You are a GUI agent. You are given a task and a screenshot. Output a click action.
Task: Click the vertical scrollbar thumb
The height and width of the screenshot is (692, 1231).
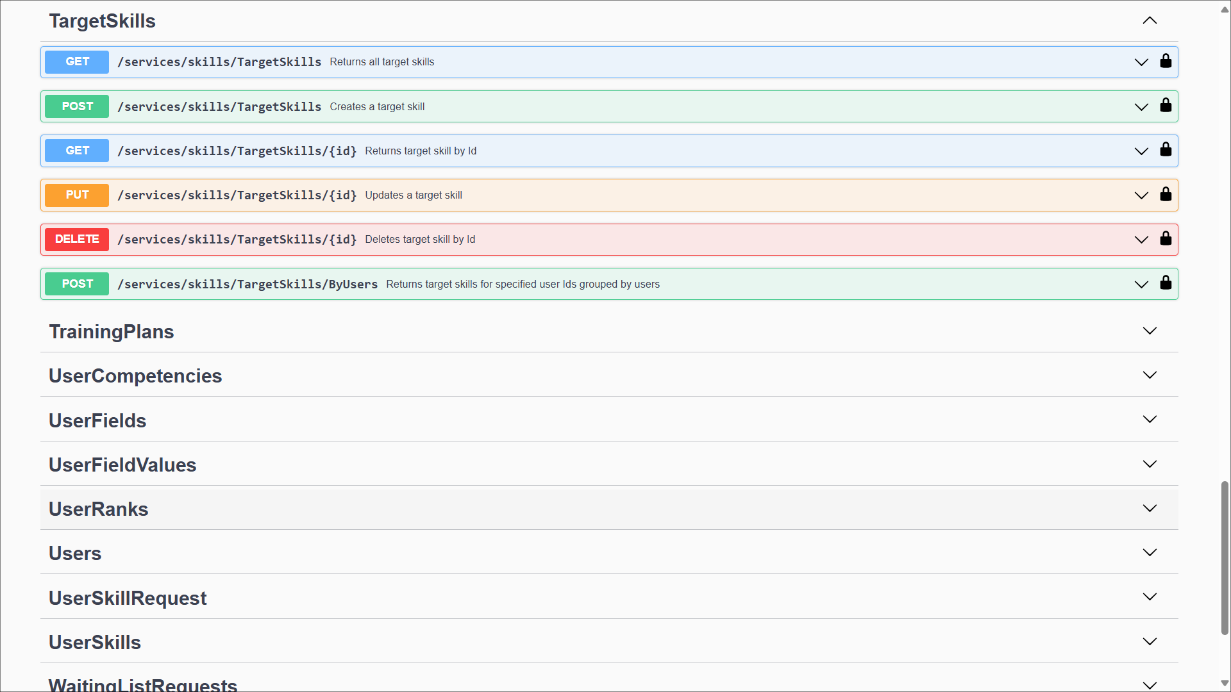[1225, 557]
